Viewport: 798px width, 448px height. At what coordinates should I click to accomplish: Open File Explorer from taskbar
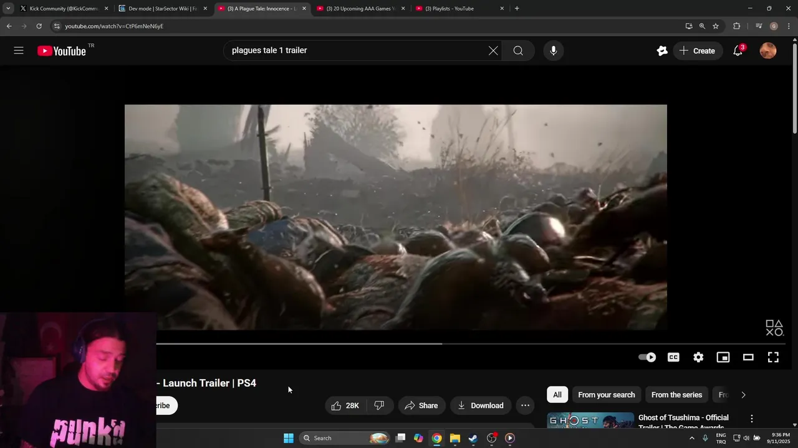coord(455,438)
